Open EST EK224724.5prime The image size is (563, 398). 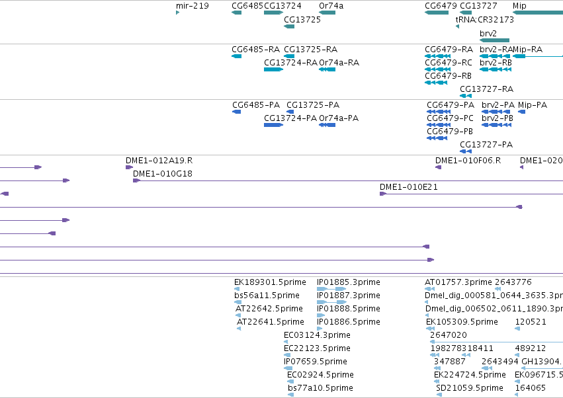click(470, 375)
